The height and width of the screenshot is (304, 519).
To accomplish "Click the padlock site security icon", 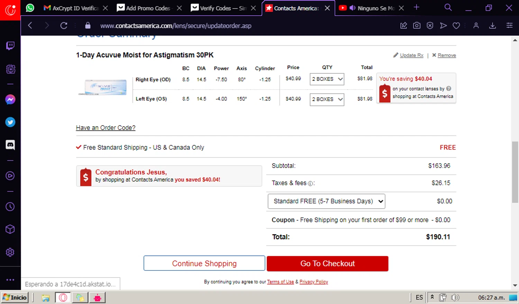I will click(88, 26).
